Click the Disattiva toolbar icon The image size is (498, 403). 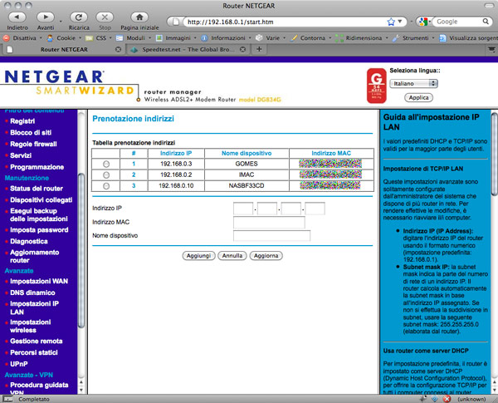(x=6, y=38)
